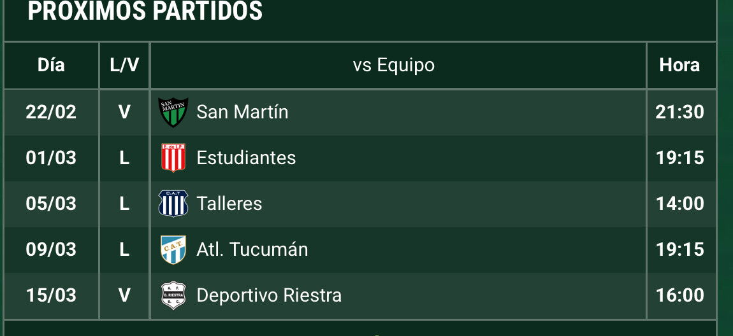
Task: Select the Atl. Tucumán team name
Action: pyautogui.click(x=252, y=249)
